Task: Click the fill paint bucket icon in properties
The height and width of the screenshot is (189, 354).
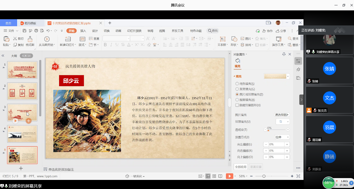Action: [237, 60]
